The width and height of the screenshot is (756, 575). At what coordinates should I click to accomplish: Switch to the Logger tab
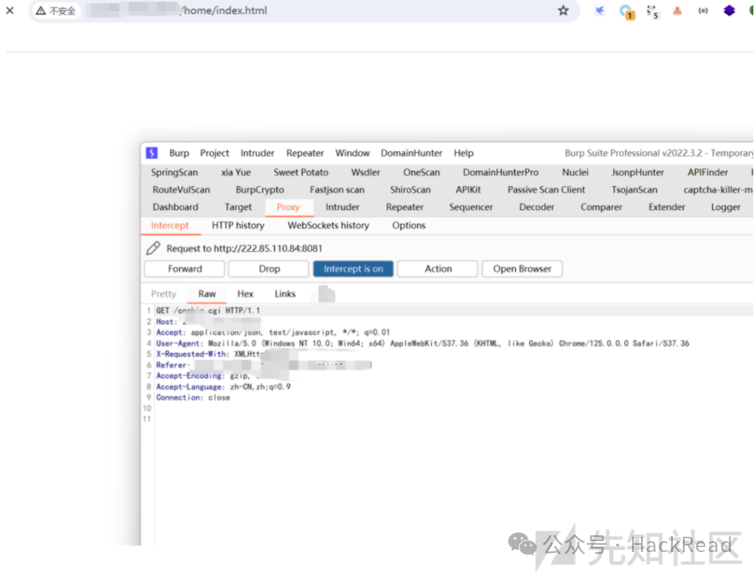(726, 207)
